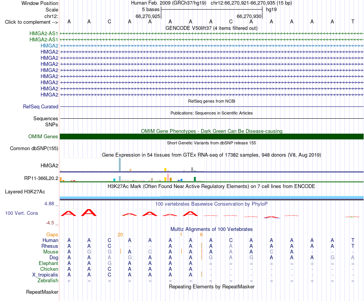This screenshot has height=301, width=364.
Task: Click the 'Zebrafish' alignment row label
Action: pos(48,280)
